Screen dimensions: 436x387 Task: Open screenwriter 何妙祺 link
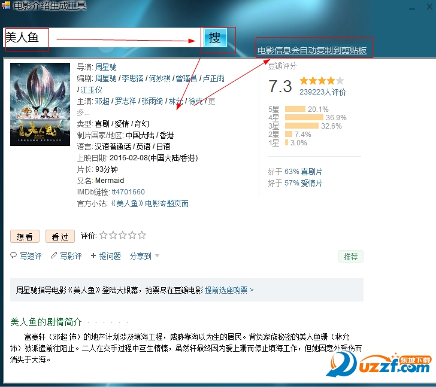point(159,78)
